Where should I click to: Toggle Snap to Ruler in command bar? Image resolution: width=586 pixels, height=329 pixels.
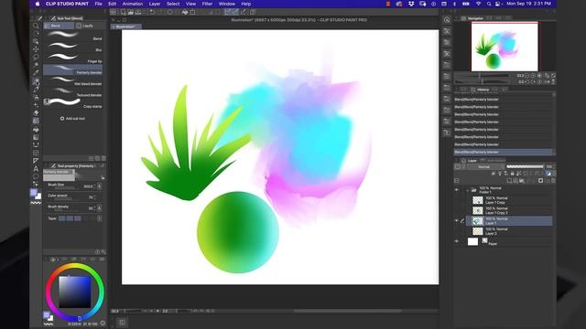(228, 12)
